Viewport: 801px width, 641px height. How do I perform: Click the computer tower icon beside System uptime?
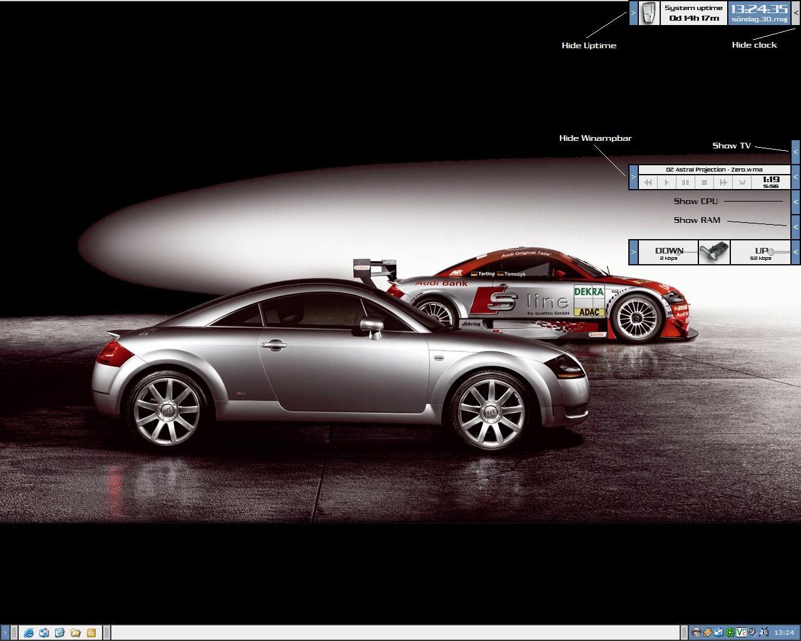650,13
